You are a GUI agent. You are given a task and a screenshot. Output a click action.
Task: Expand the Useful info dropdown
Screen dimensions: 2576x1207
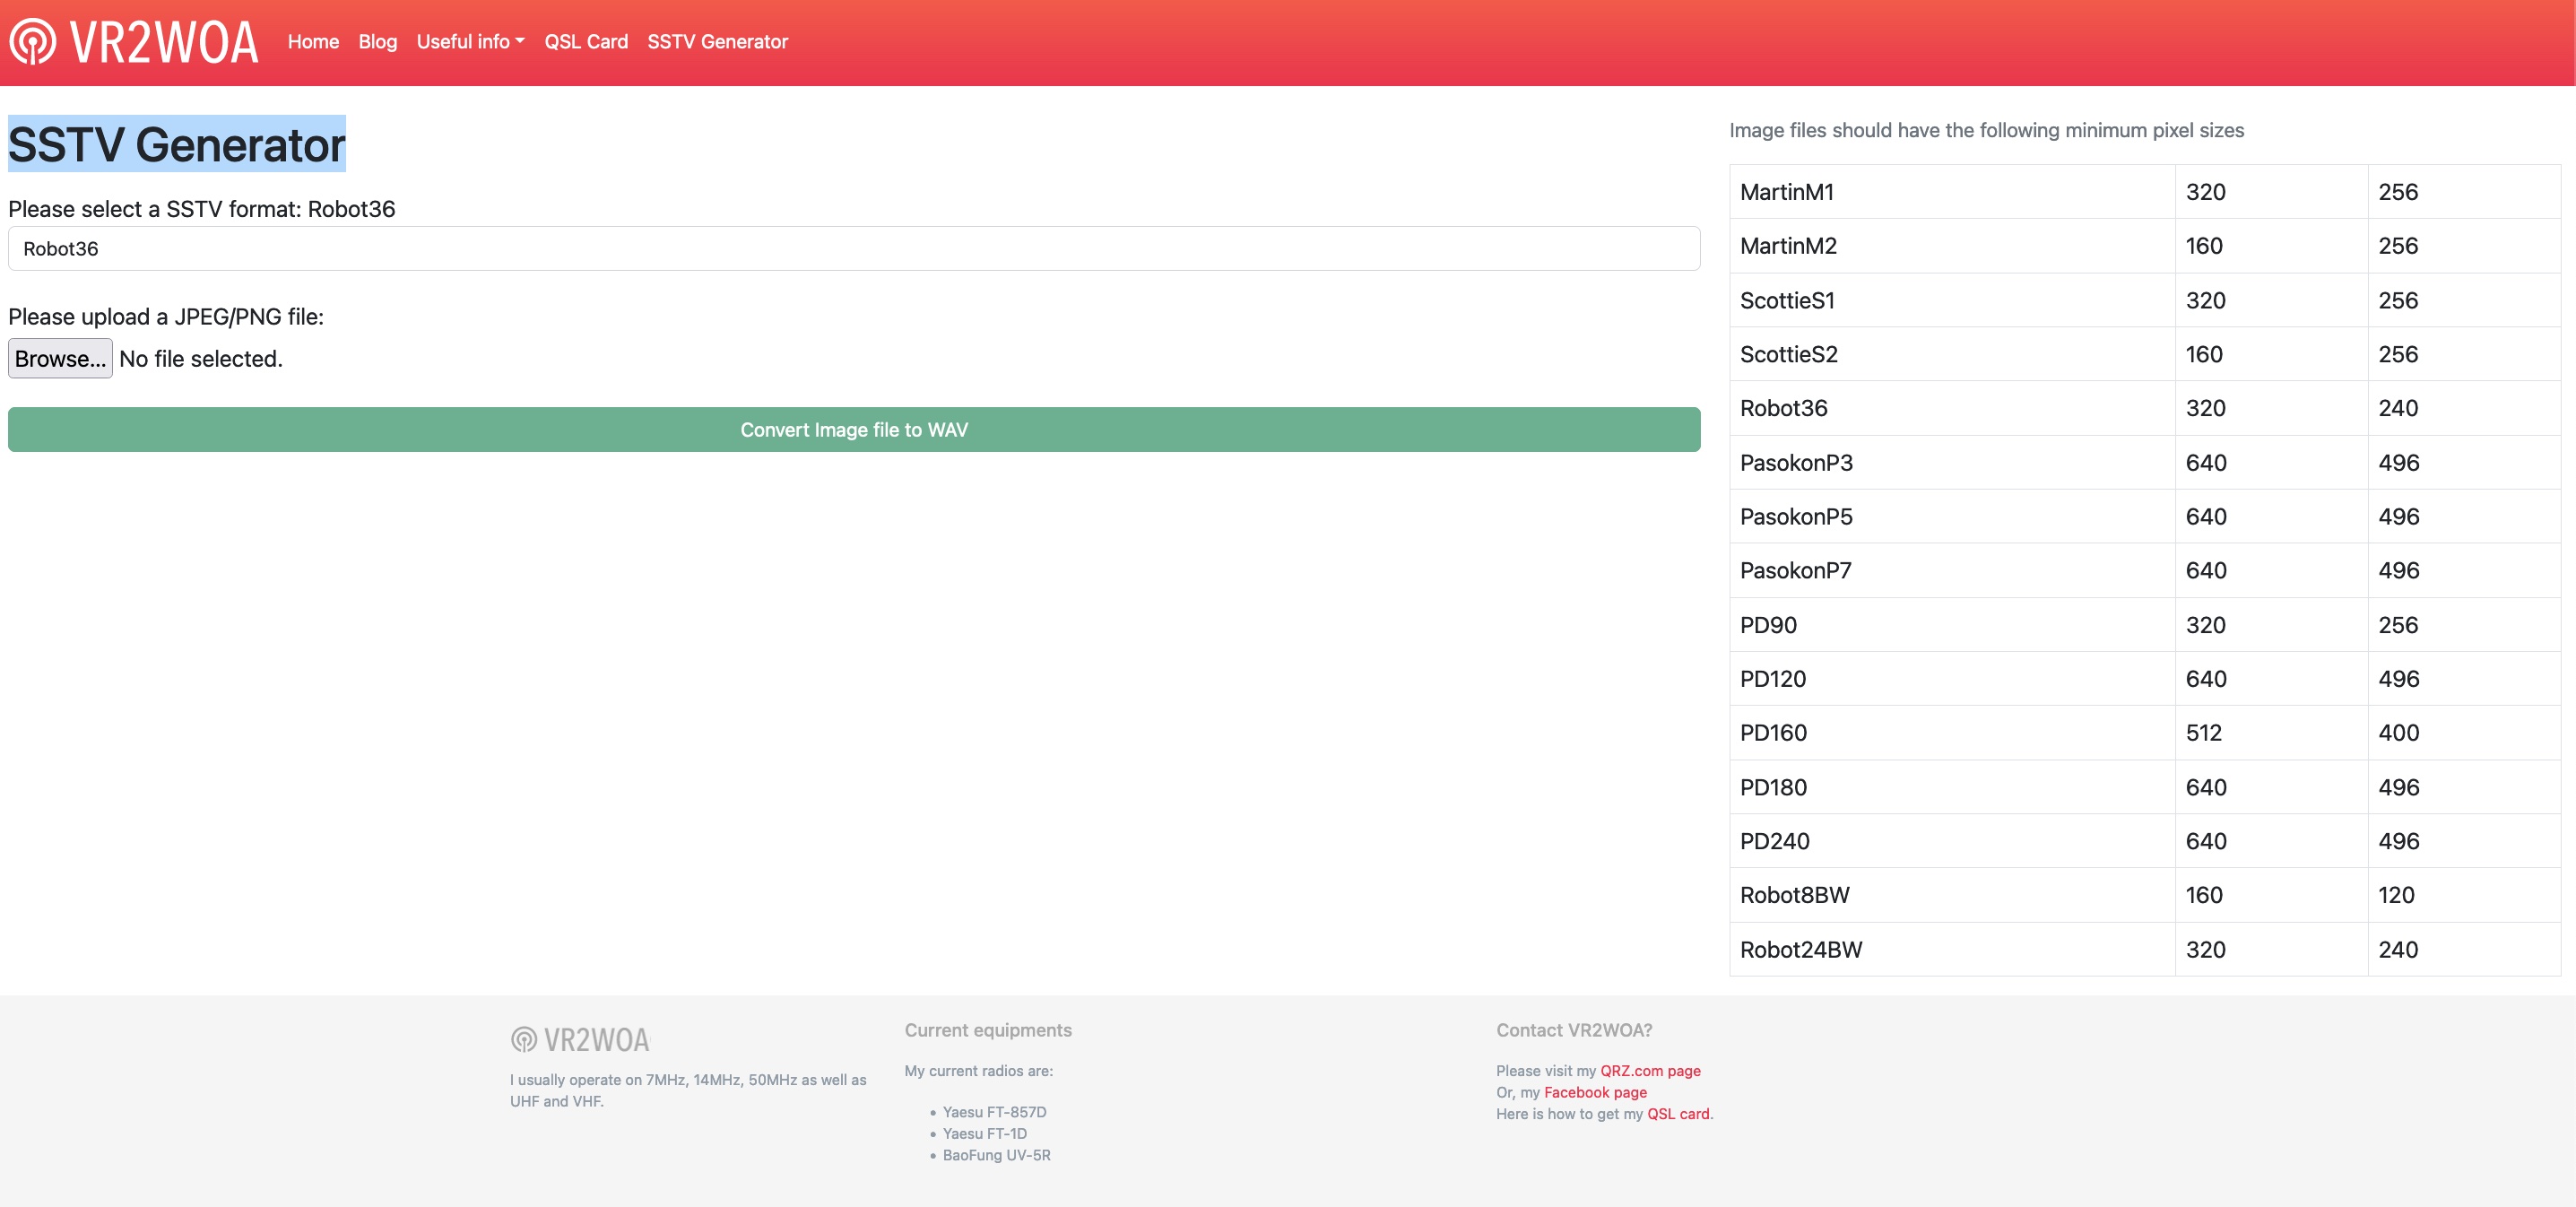point(470,42)
